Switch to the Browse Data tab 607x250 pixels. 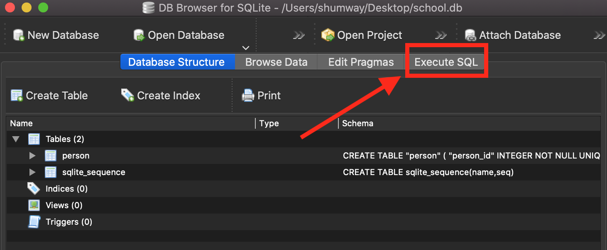[x=276, y=62]
